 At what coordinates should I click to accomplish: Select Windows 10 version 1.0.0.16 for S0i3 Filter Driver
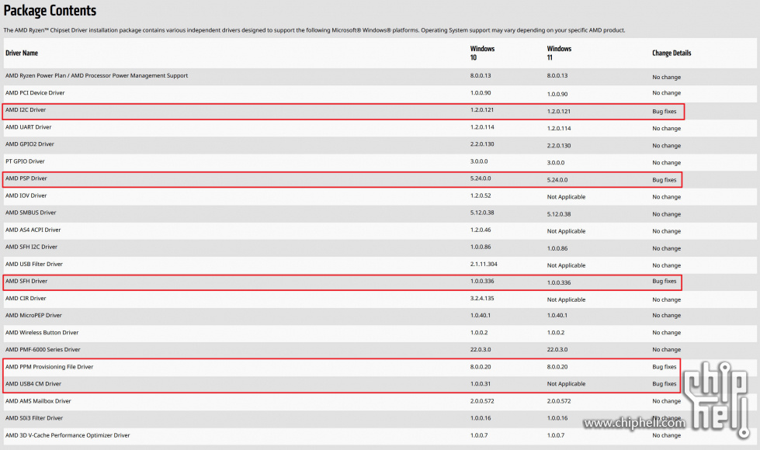click(481, 418)
